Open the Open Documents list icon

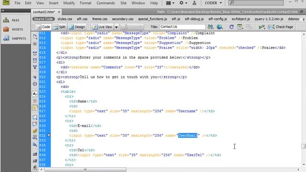click(35, 36)
